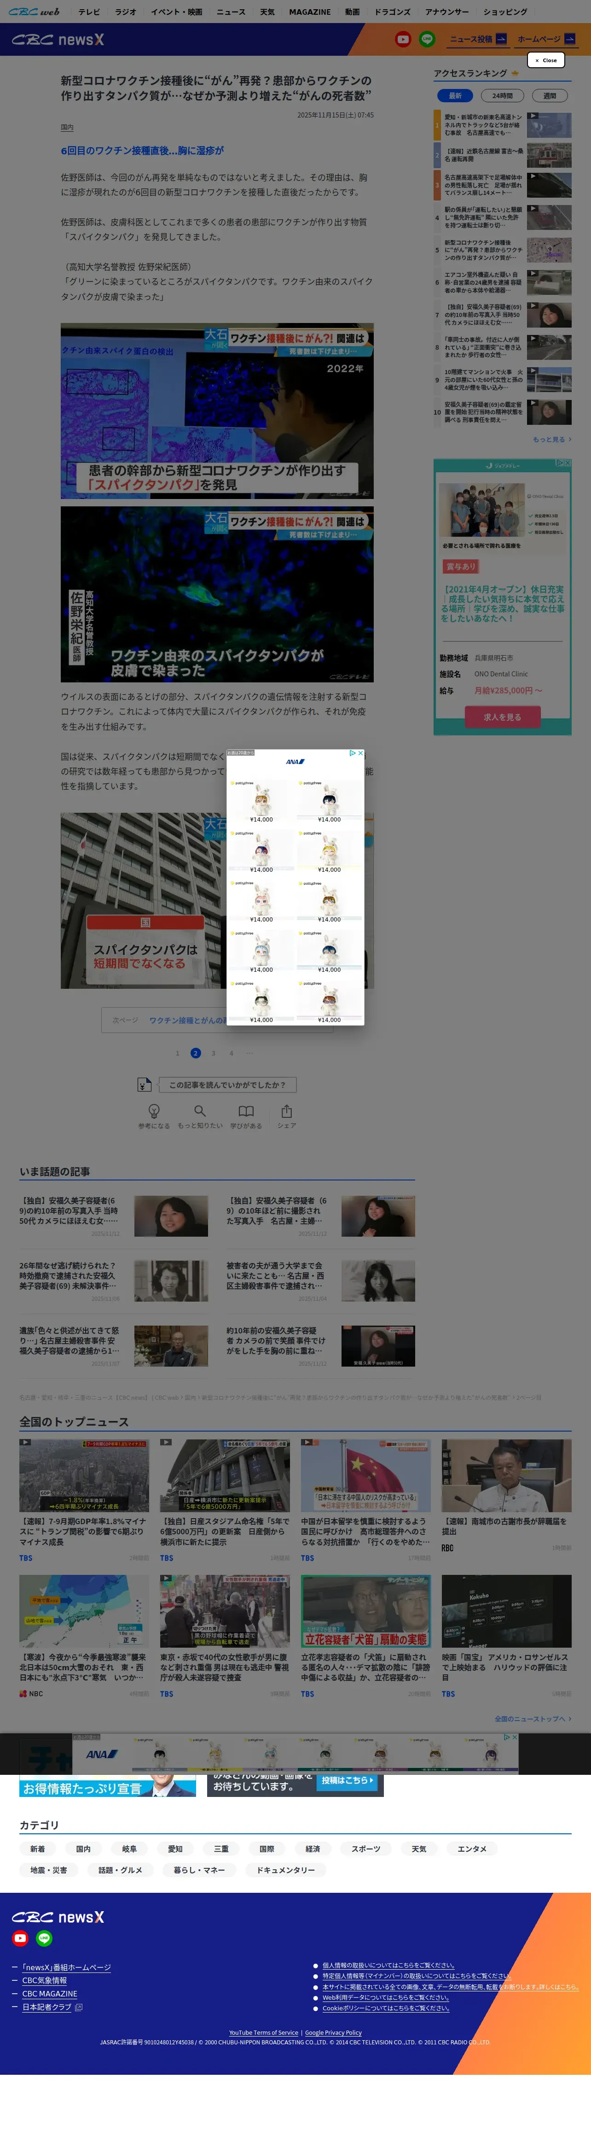Click the video icon on the GDP news thumbnail
This screenshot has width=591, height=2131.
26,1443
